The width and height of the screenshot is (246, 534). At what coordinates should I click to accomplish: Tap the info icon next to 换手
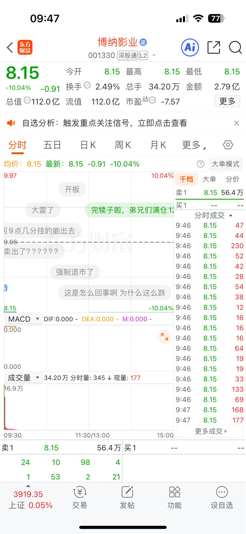pyautogui.click(x=87, y=85)
